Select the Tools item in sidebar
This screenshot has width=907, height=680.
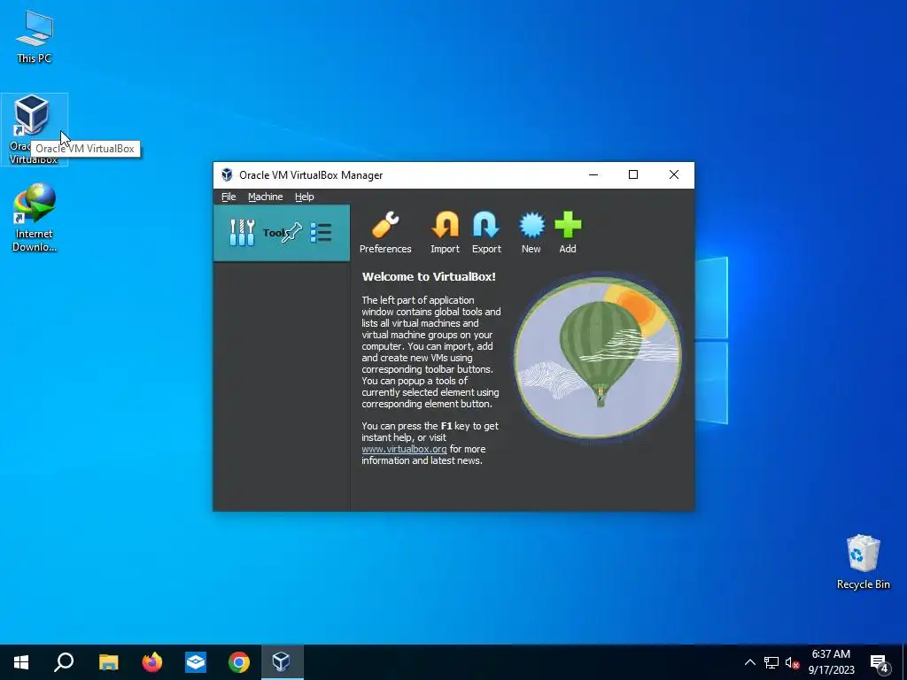(282, 233)
